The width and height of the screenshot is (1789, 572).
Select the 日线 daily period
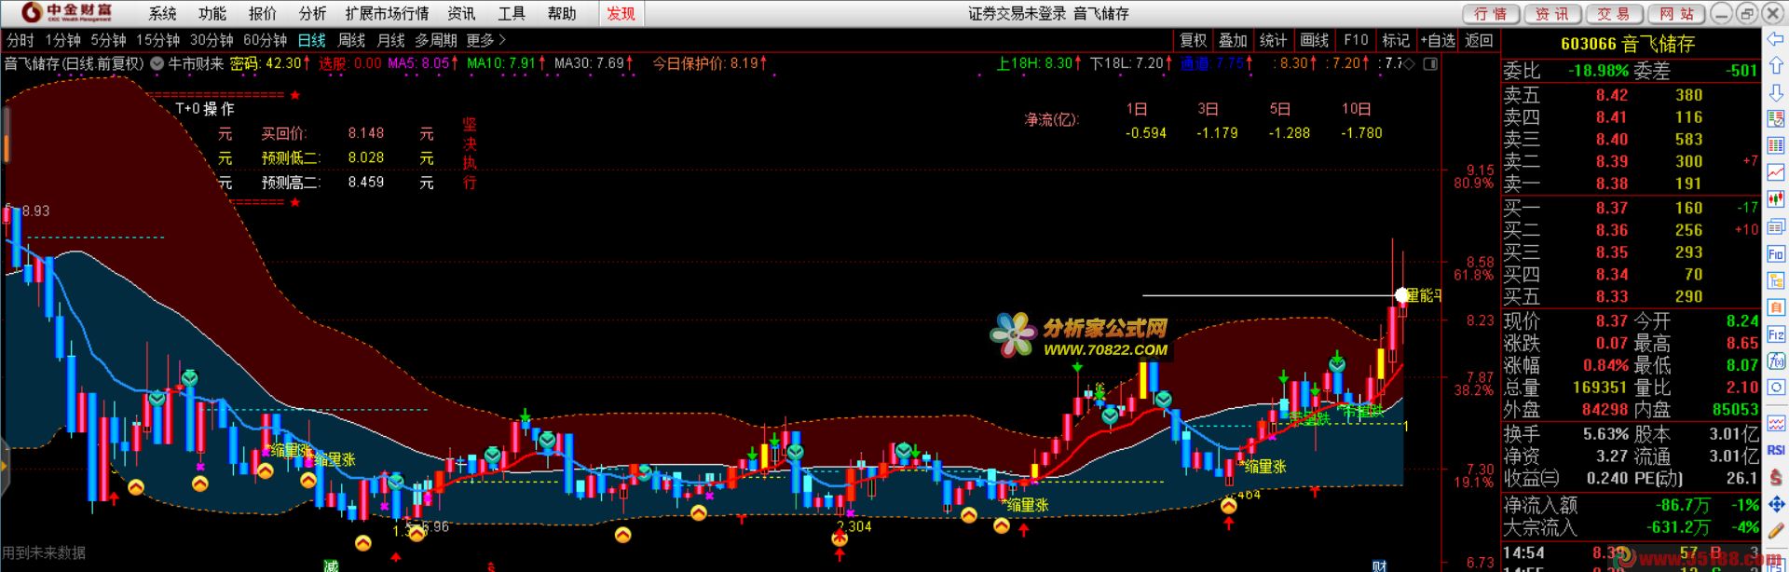311,40
